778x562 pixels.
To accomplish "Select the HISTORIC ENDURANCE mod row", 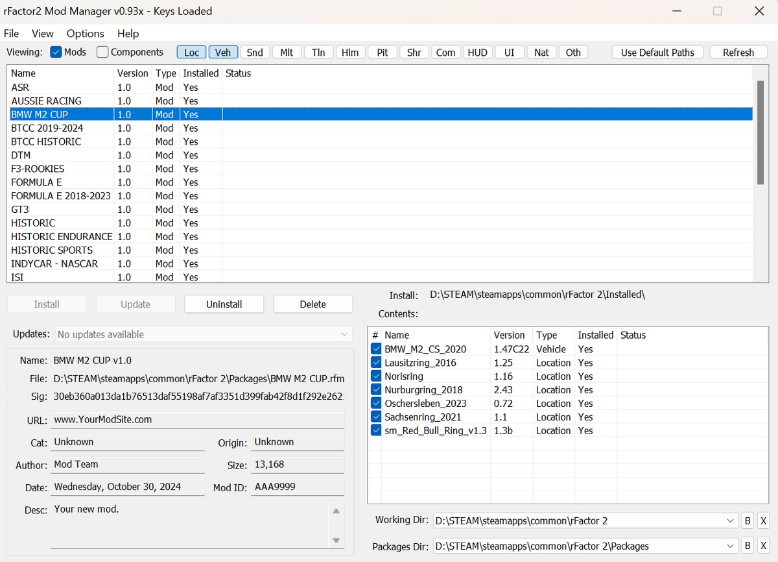I will click(x=380, y=237).
